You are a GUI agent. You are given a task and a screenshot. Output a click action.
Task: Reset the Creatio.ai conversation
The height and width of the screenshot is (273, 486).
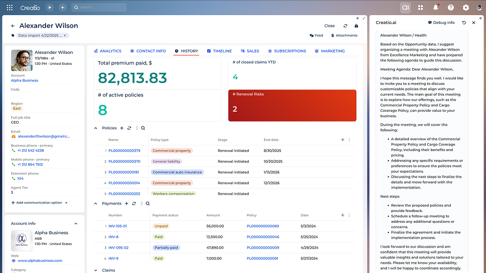point(464,23)
